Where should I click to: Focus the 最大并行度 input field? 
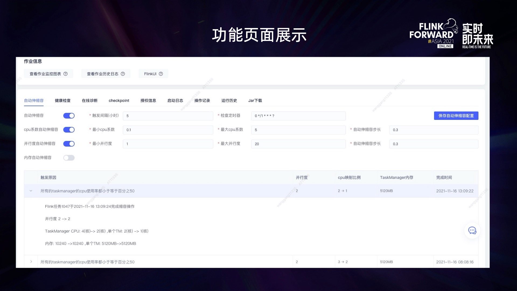298,144
